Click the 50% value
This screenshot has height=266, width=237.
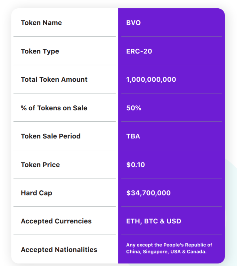134,108
